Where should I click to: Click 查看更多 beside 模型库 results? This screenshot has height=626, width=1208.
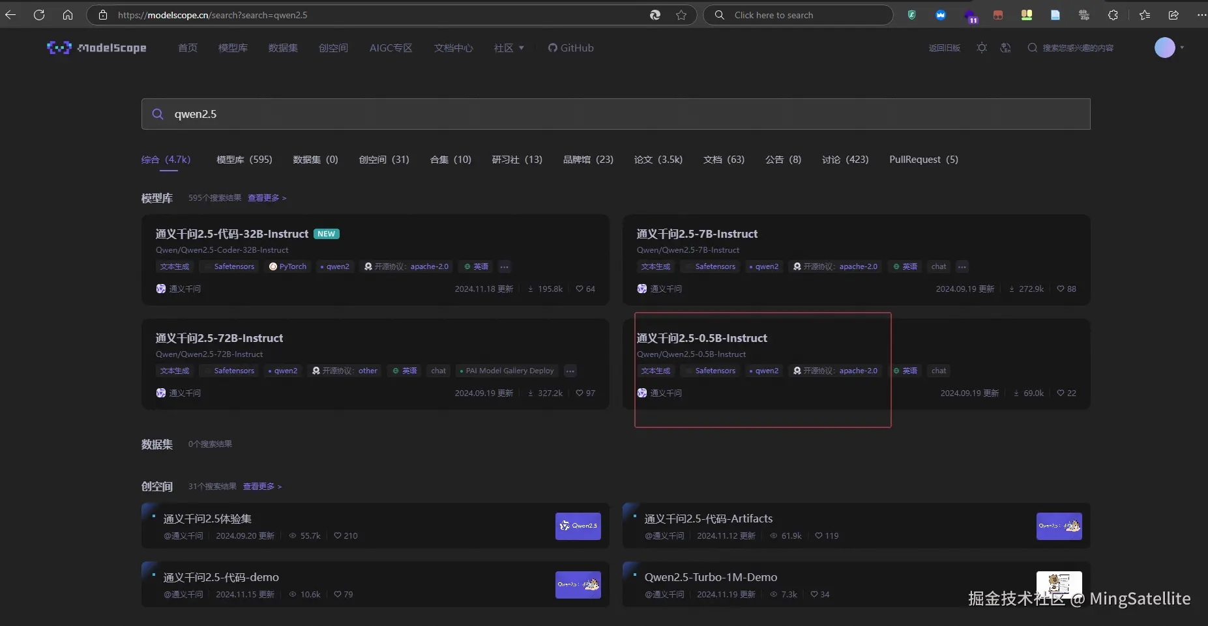coord(267,198)
